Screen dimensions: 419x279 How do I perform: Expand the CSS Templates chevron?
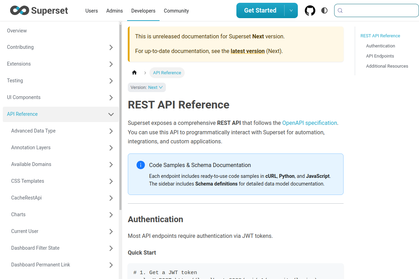coord(111,181)
